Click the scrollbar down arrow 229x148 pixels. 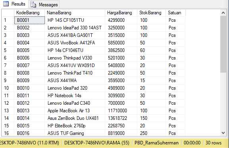coord(223,133)
